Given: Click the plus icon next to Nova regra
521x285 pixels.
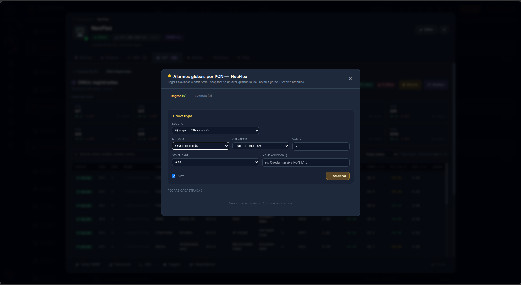Looking at the screenshot, I should pos(173,116).
